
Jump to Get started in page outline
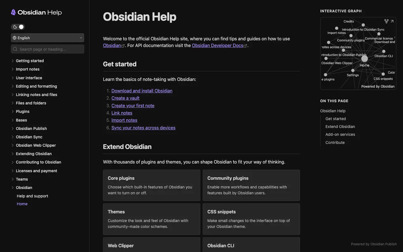335,119
